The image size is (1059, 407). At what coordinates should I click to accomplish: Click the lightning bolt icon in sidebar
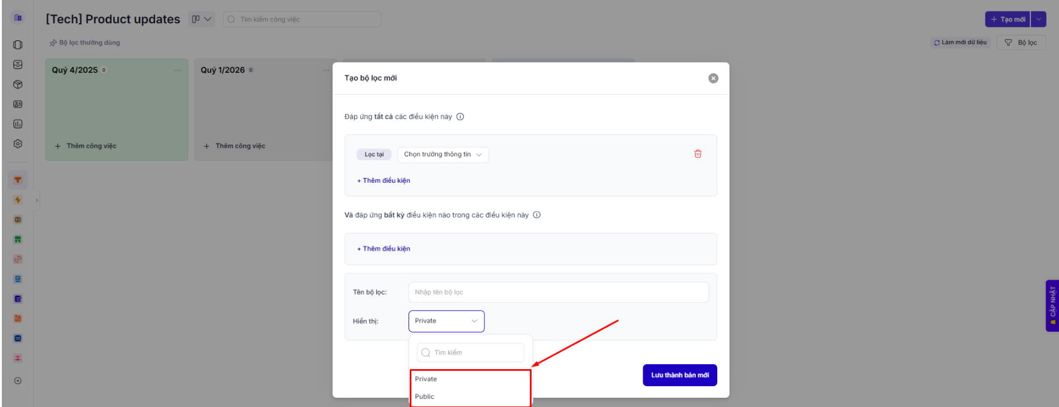tap(18, 200)
